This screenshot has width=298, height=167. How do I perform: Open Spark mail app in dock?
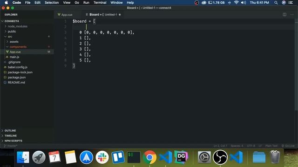[86, 157]
